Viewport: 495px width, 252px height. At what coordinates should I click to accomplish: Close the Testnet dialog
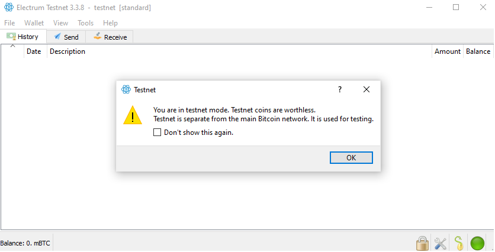[x=366, y=89]
